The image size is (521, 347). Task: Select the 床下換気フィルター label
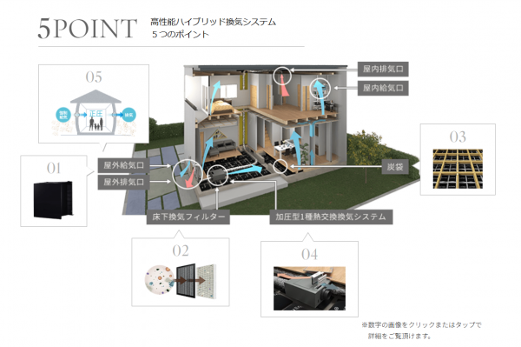coord(188,217)
